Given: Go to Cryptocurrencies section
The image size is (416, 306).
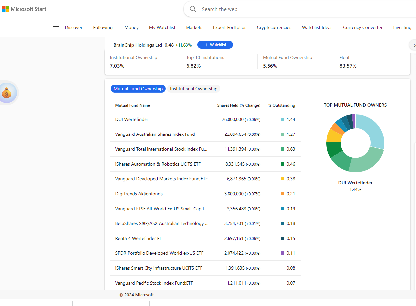Looking at the screenshot, I should coord(274,28).
